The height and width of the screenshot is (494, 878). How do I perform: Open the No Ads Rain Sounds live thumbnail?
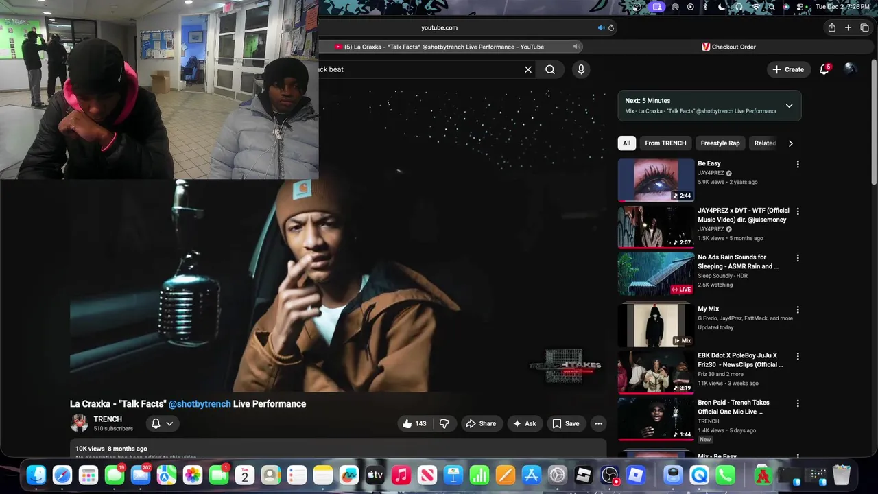[656, 274]
